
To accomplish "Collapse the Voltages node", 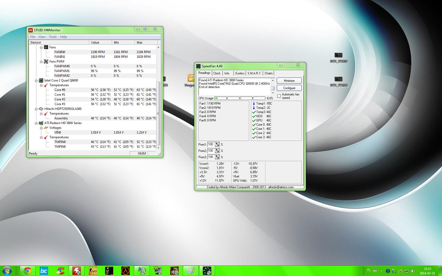I will point(41,128).
